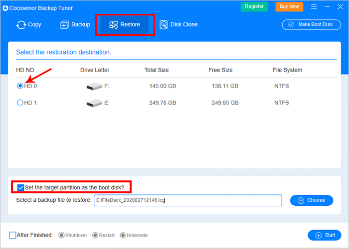The height and width of the screenshot is (249, 349).
Task: Select the Hibernate radio option
Action: coord(123,235)
